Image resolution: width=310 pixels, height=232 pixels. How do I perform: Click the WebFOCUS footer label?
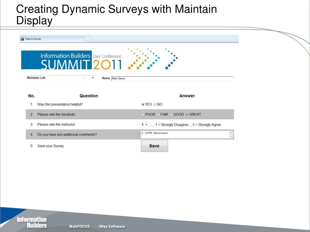pyautogui.click(x=79, y=227)
